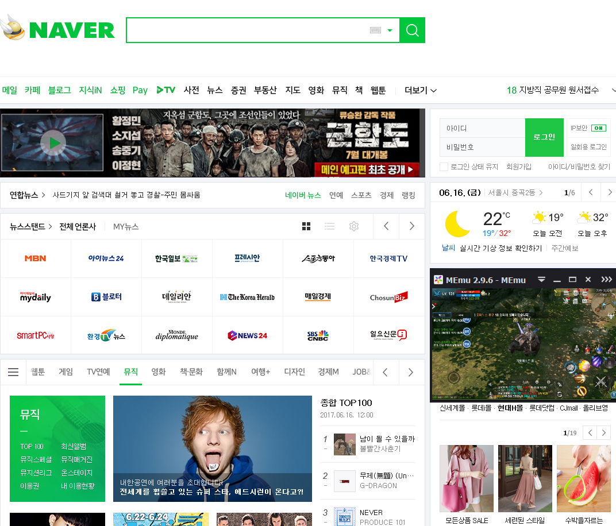
Task: Select the 뮤직 content tab
Action: 130,372
